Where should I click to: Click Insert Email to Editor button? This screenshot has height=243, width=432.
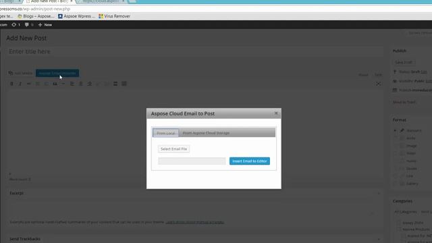(x=250, y=161)
